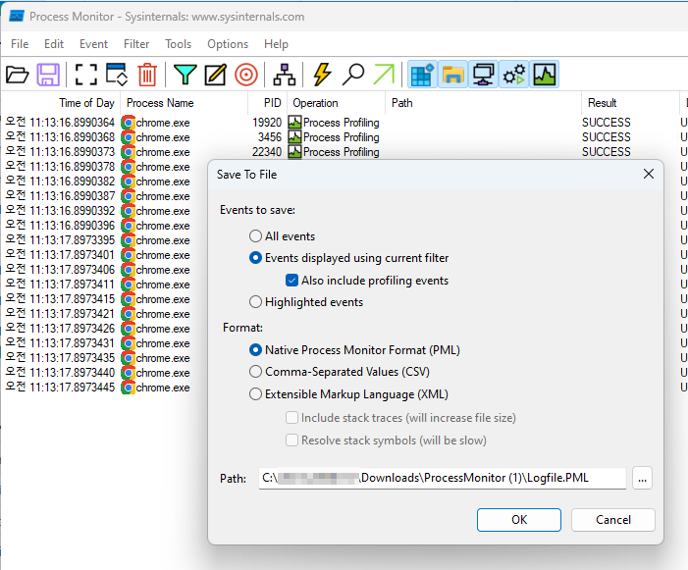Toggle Show Profiling Events graph icon
This screenshot has height=570, width=688.
545,75
